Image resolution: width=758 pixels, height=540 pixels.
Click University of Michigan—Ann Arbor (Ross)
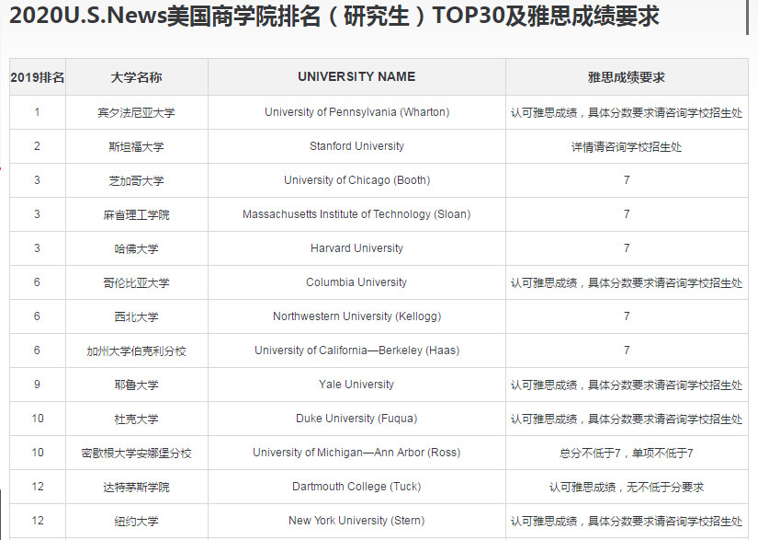356,453
